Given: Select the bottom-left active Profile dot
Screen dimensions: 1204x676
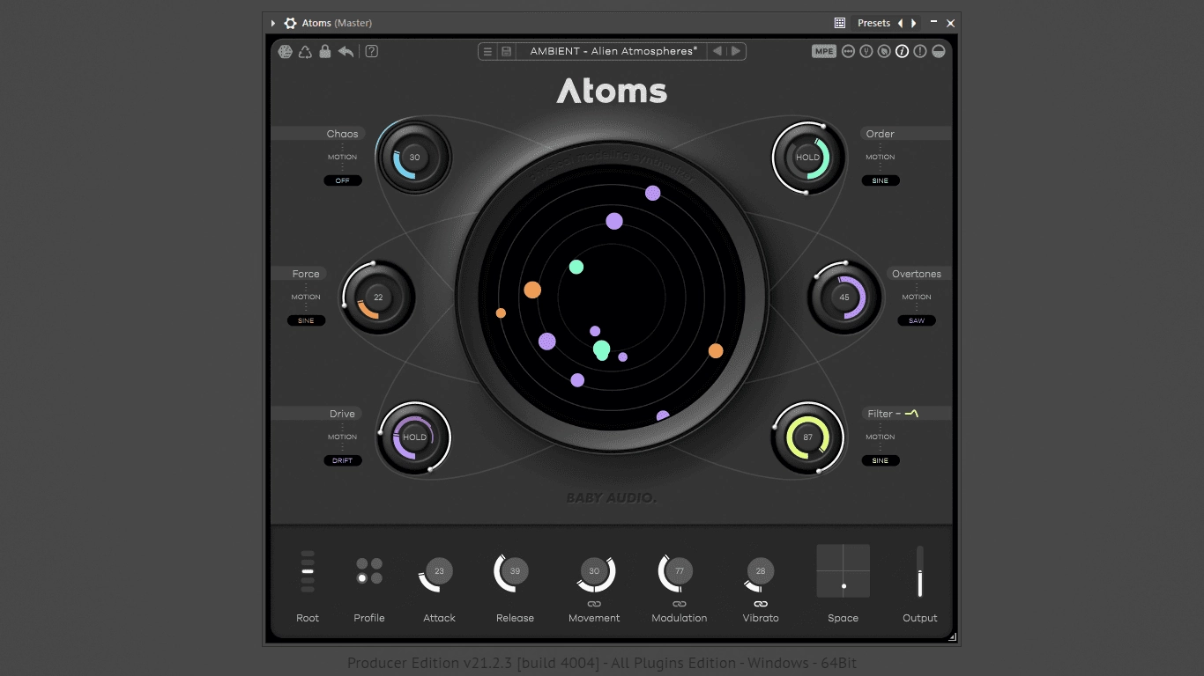Looking at the screenshot, I should 362,578.
